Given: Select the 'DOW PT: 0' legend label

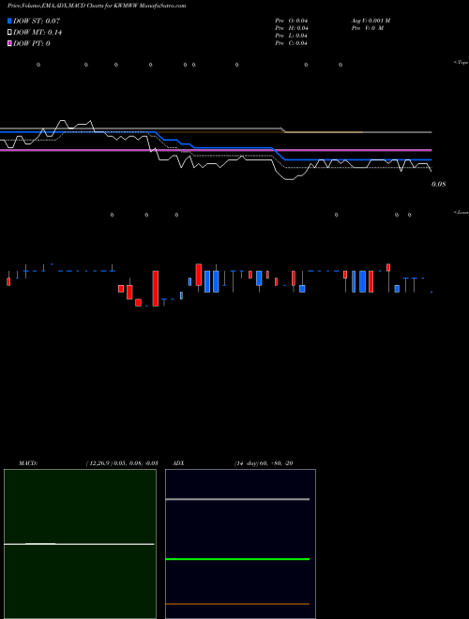Looking at the screenshot, I should tap(31, 44).
